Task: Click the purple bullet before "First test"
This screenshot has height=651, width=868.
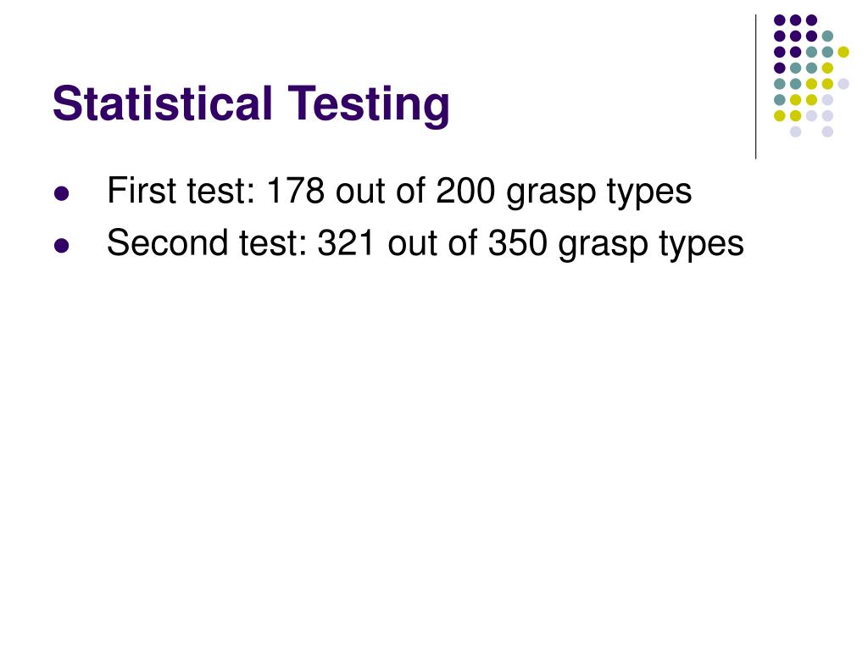Action: pos(61,193)
